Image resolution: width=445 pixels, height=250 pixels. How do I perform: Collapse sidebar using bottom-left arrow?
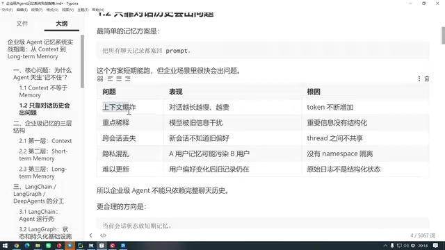(x=91, y=235)
